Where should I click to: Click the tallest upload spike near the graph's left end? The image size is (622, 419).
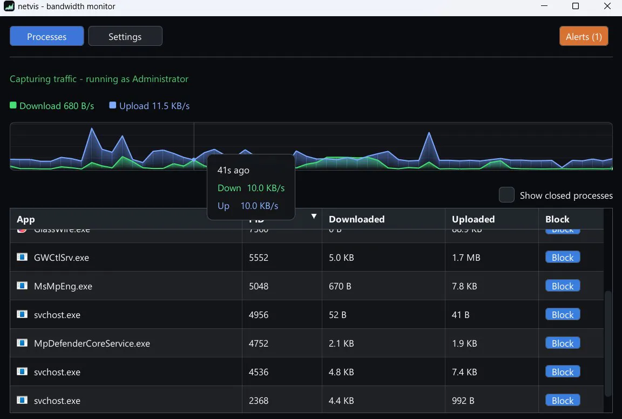click(x=92, y=129)
